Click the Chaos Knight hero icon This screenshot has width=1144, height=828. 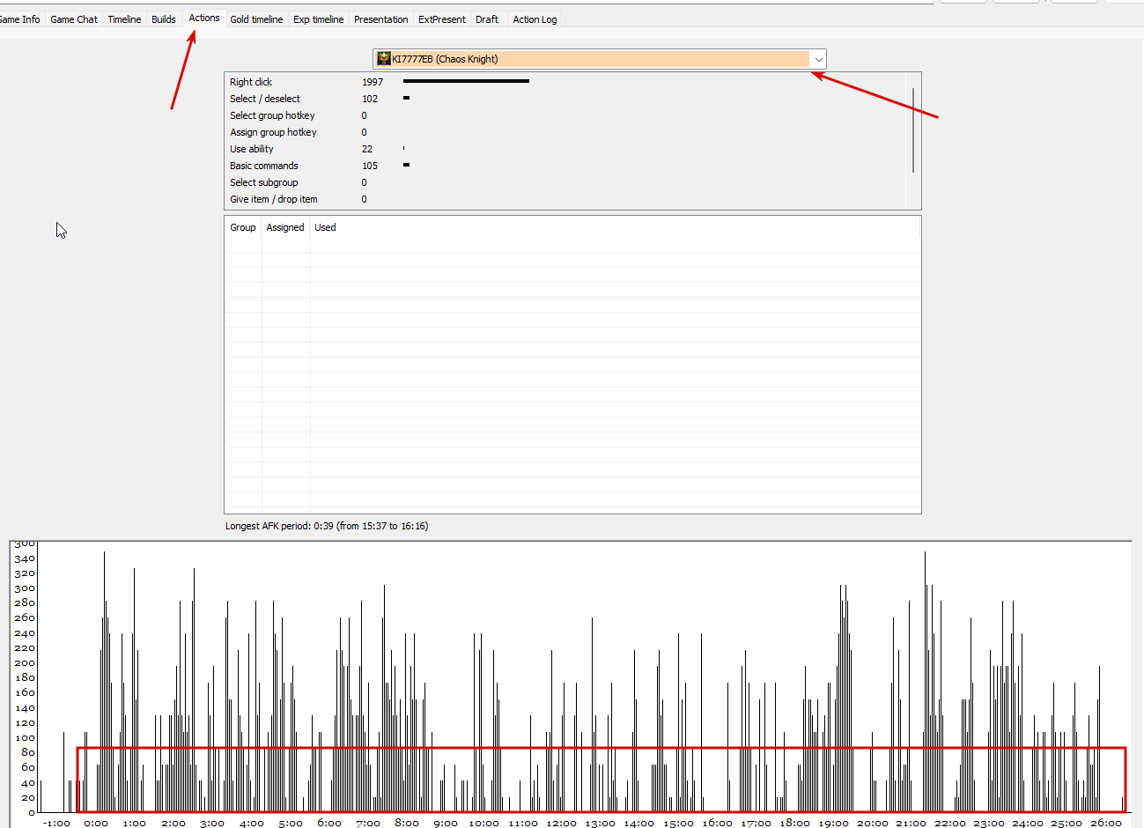(384, 59)
